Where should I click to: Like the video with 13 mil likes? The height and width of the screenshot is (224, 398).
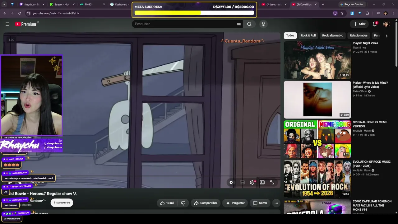tap(167, 203)
